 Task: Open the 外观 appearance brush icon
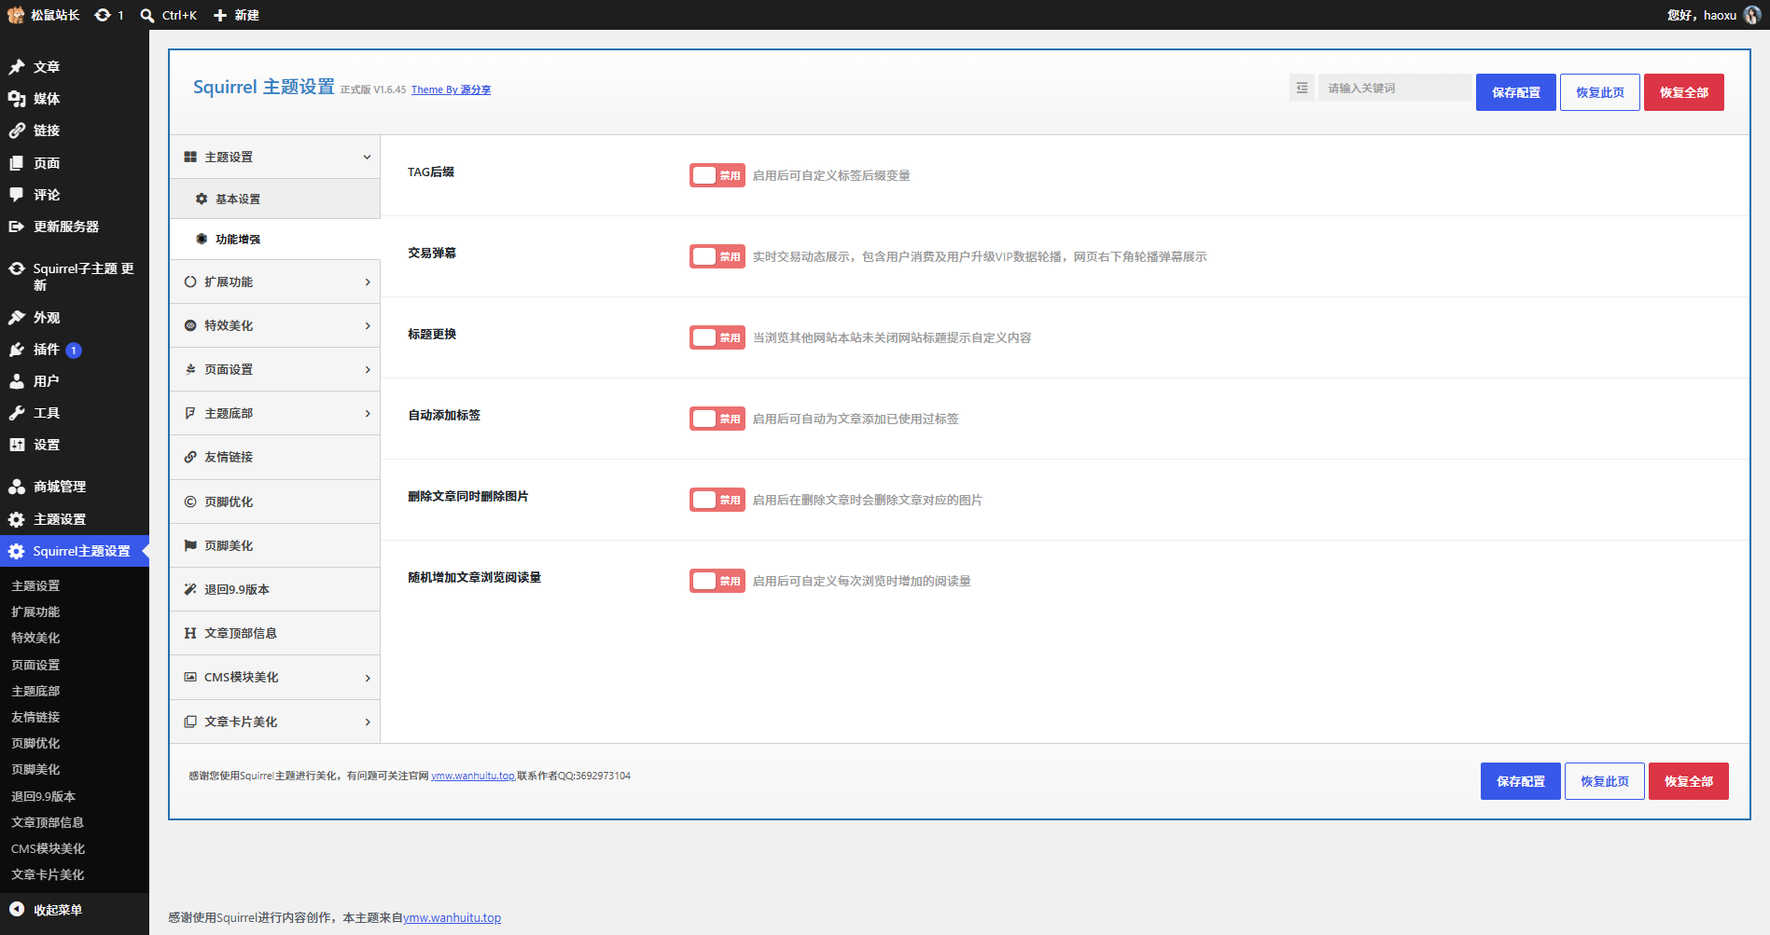(17, 318)
